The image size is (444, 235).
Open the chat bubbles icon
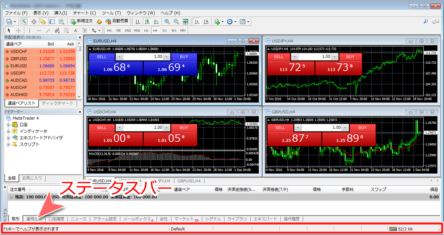coord(436,22)
